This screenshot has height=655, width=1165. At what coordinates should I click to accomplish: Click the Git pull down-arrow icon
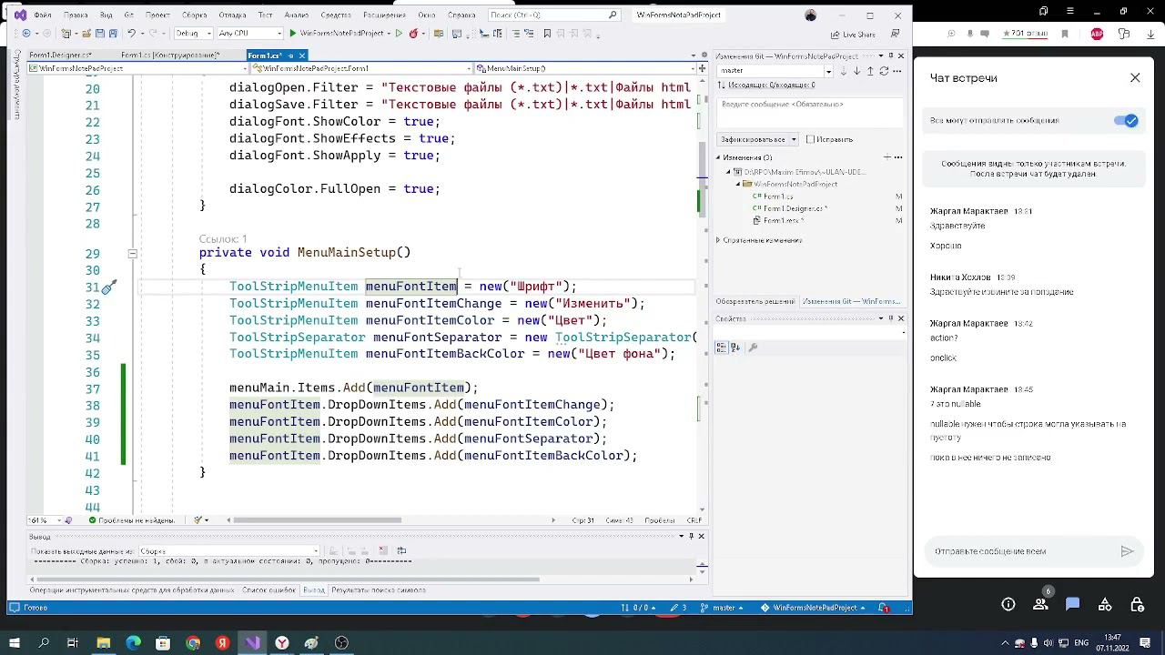point(857,70)
